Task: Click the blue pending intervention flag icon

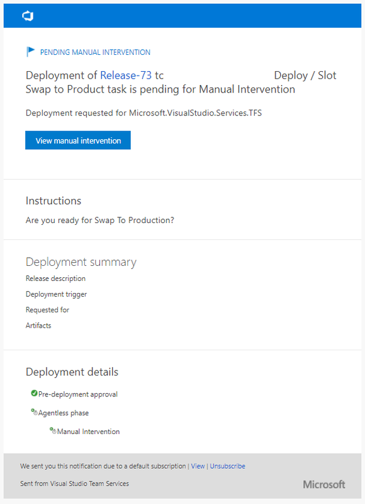Action: coord(30,52)
